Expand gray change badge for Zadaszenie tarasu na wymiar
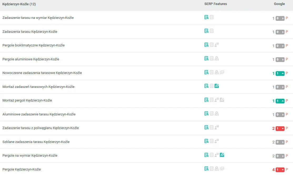This screenshot has height=175, width=293. [x=280, y=18]
